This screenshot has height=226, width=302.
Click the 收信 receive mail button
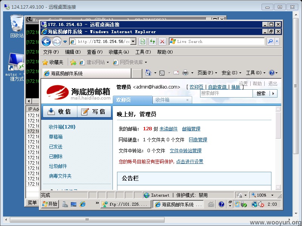pyautogui.click(x=60, y=111)
